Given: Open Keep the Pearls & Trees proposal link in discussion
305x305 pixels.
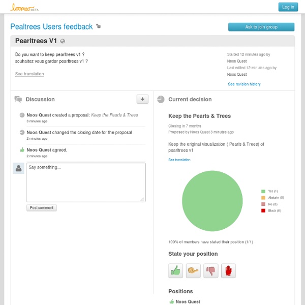Looking at the screenshot, I should click(114, 115).
